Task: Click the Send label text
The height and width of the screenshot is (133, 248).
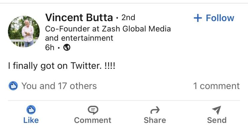Action: pyautogui.click(x=216, y=120)
